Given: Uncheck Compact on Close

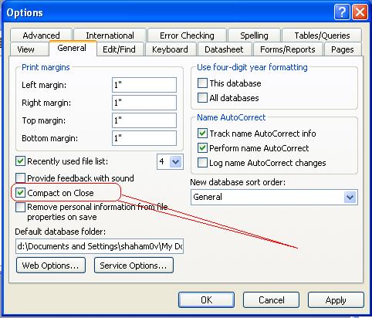Looking at the screenshot, I should click(x=20, y=193).
